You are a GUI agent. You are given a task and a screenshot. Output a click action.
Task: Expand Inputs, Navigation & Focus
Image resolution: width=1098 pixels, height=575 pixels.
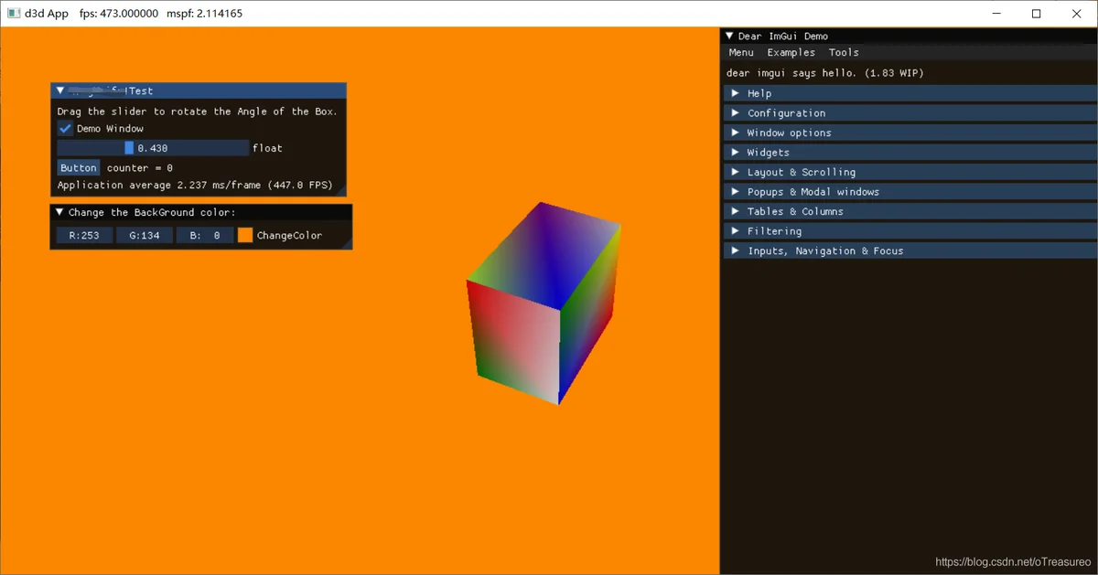coord(910,250)
